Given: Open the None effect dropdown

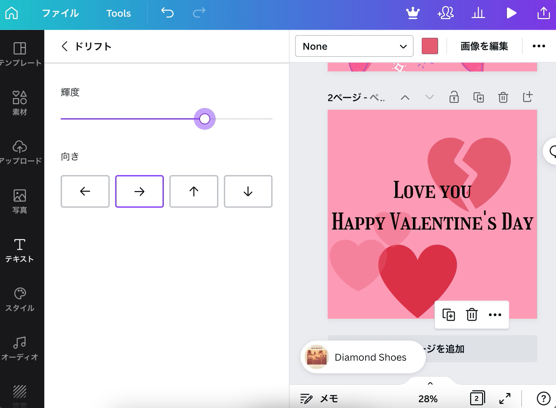Looking at the screenshot, I should [x=354, y=46].
